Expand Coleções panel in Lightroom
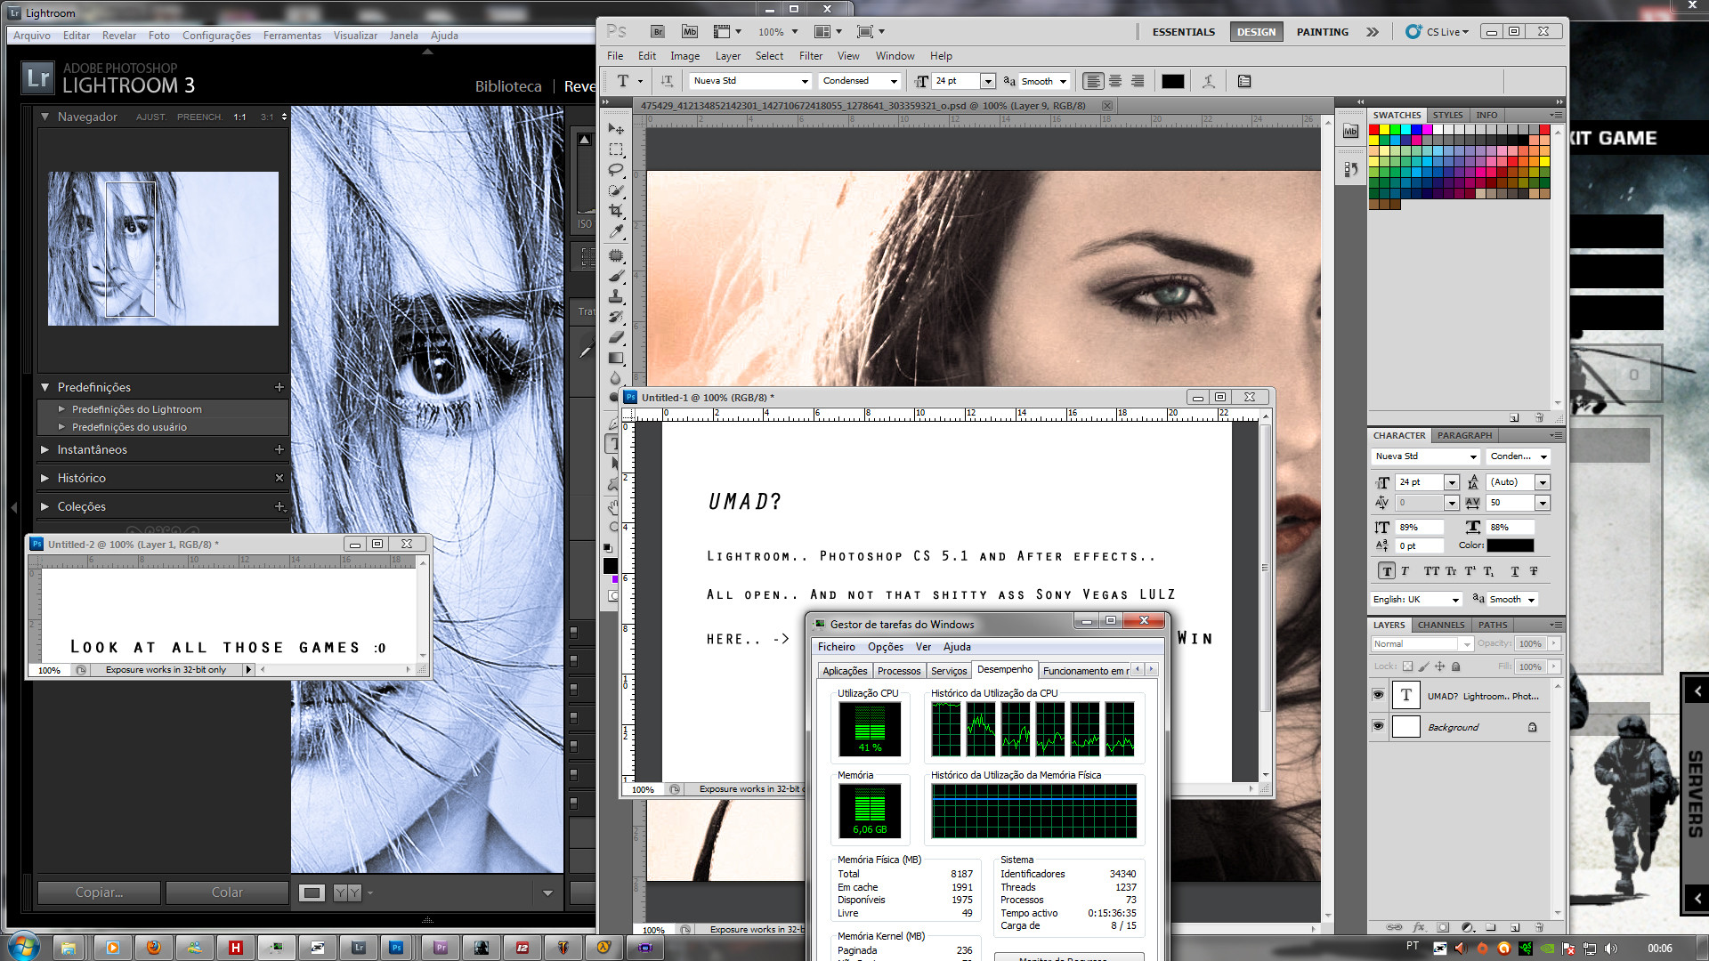1709x961 pixels. click(45, 506)
